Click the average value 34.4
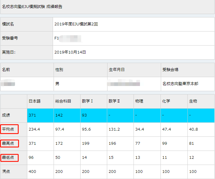The height and width of the screenshot is (179, 215). [x=140, y=129]
